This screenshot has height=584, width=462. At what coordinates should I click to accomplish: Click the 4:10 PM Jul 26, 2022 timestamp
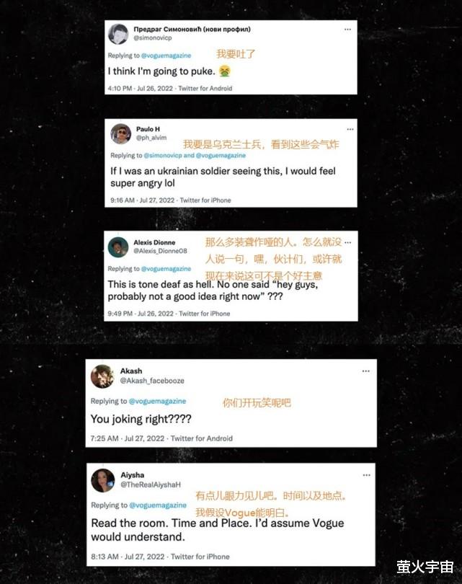[x=141, y=88]
